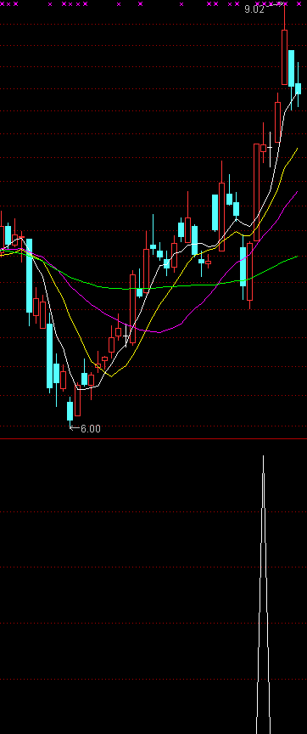This screenshot has width=307, height=734.
Task: Click the rightmost magenta x marker at the top
Action: 299,3
